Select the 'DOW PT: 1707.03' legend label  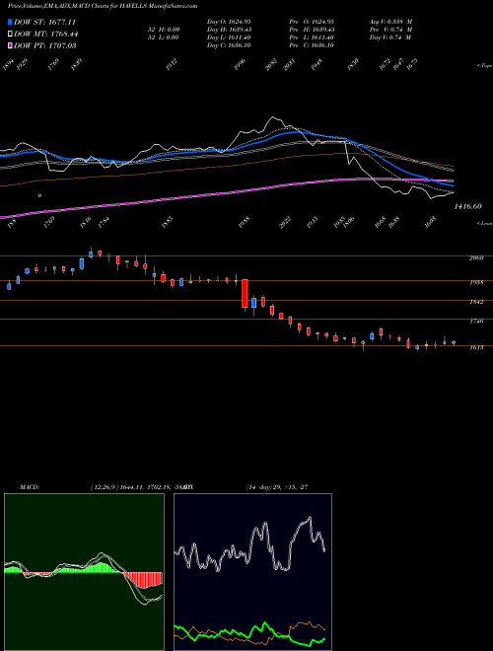[x=44, y=45]
